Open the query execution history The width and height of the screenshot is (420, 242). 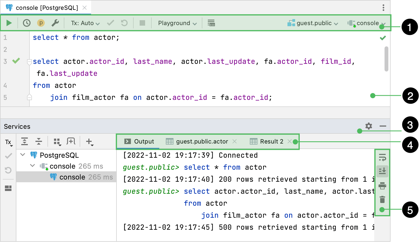coord(26,23)
